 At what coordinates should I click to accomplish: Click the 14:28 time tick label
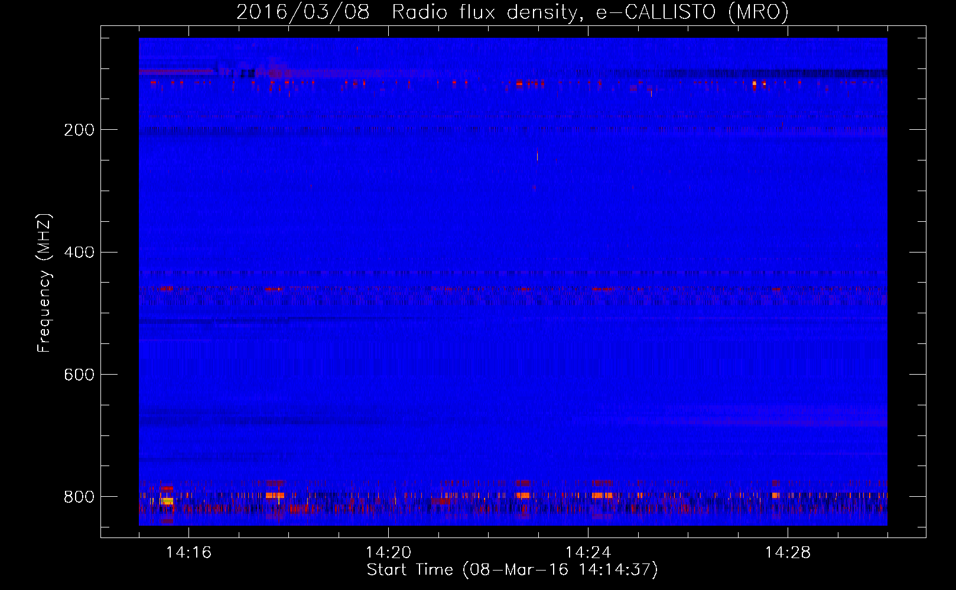(788, 553)
